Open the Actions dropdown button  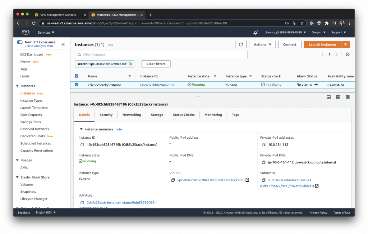[262, 44]
